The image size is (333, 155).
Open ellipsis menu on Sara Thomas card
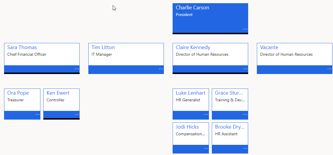pyautogui.click(x=77, y=69)
